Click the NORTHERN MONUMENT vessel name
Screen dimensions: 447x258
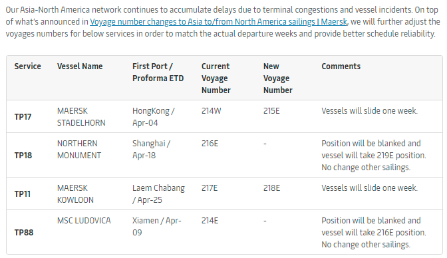tap(79, 150)
